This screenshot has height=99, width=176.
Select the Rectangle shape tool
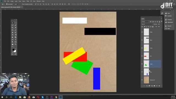tap(15, 42)
